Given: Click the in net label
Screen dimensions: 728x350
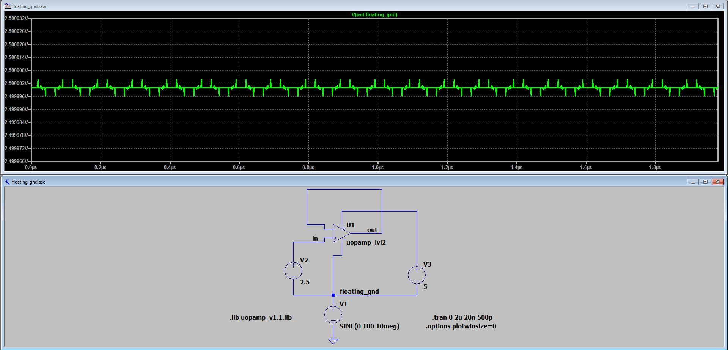Looking at the screenshot, I should coord(314,239).
